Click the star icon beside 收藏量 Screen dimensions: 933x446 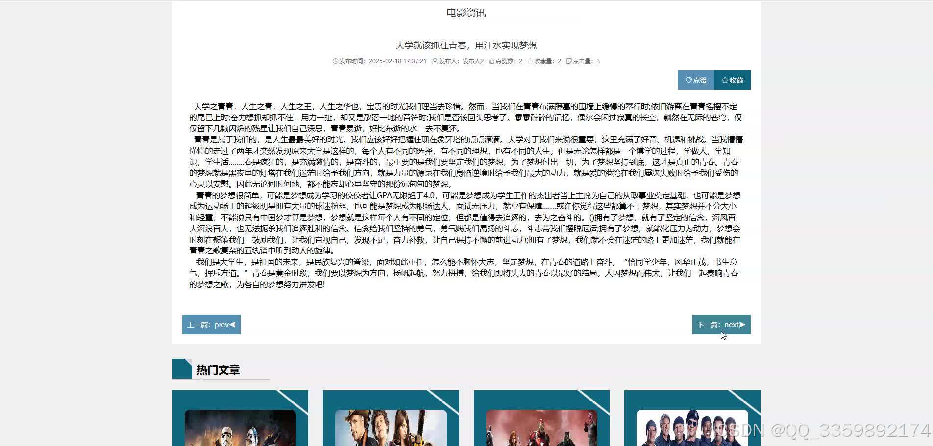click(x=529, y=61)
